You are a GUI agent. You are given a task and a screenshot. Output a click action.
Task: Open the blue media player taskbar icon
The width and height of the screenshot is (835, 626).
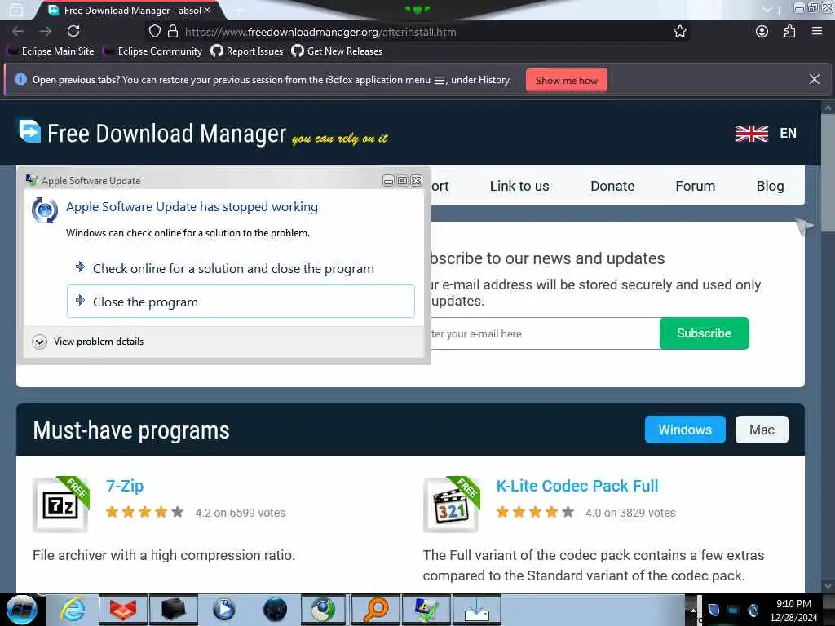tap(223, 610)
